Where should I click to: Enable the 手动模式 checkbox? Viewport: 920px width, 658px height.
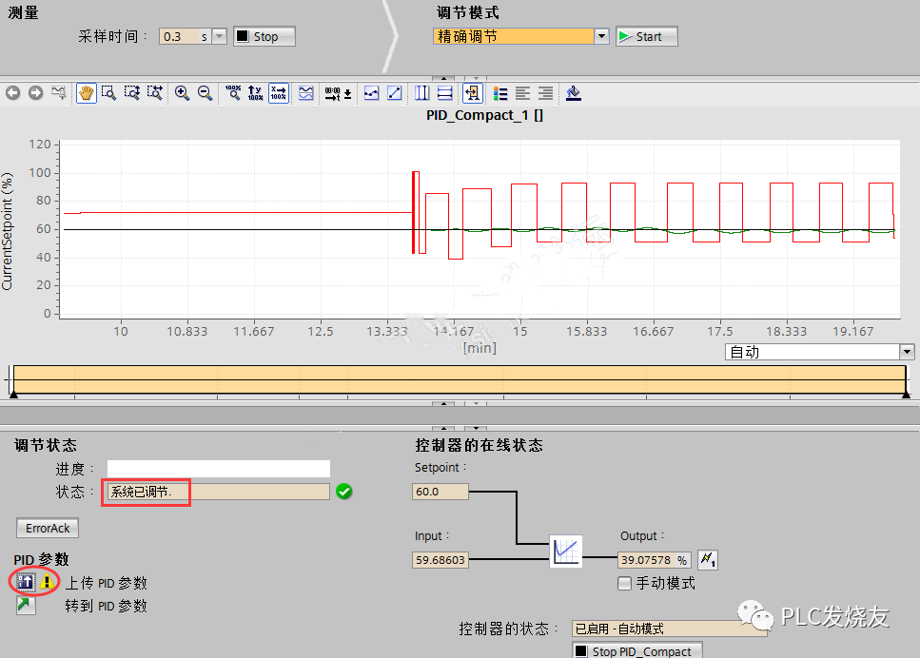pos(625,583)
